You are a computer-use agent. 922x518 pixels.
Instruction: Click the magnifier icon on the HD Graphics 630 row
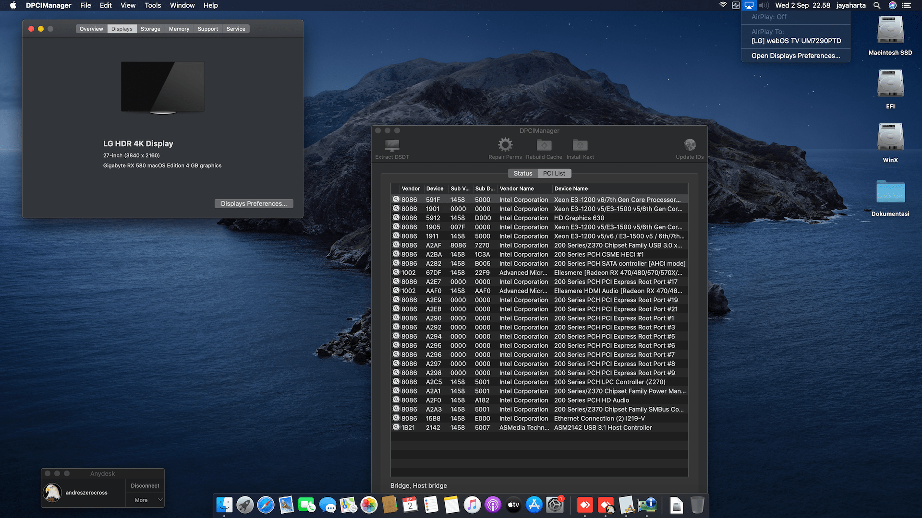(x=396, y=218)
